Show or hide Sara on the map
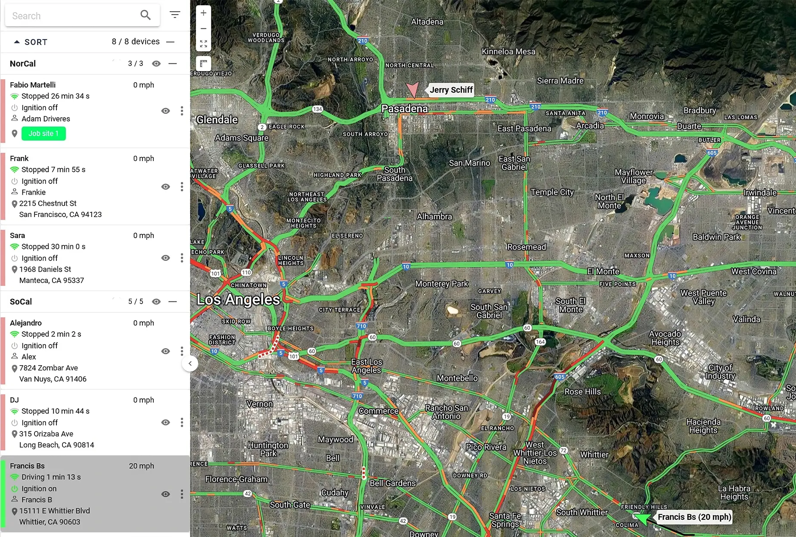Screen dimensions: 796x537 click(x=165, y=258)
